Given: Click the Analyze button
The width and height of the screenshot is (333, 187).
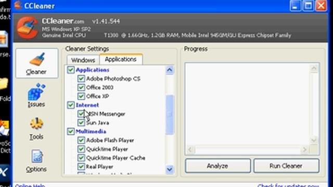Looking at the screenshot, I should point(217,166).
